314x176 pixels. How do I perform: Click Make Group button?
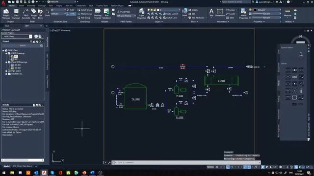(x=85, y=14)
